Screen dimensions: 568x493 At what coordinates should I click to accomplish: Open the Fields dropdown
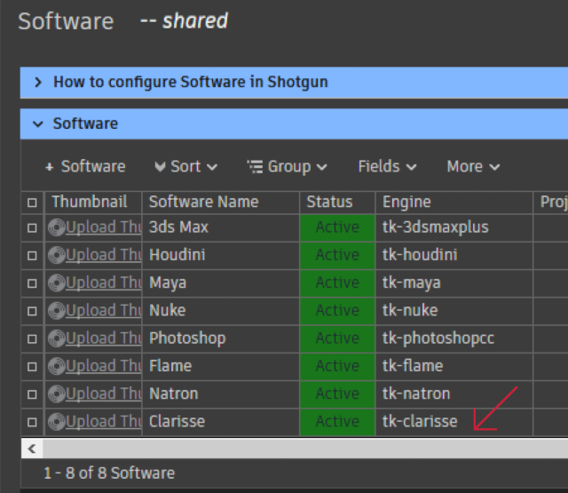click(x=387, y=167)
